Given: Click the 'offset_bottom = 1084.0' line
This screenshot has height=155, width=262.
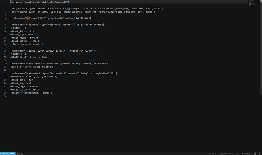Looking at the screenshot, I should (25, 89).
